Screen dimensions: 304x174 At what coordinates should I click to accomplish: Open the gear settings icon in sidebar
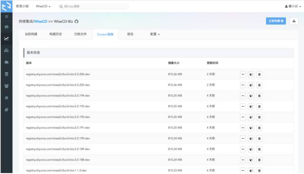[6, 98]
